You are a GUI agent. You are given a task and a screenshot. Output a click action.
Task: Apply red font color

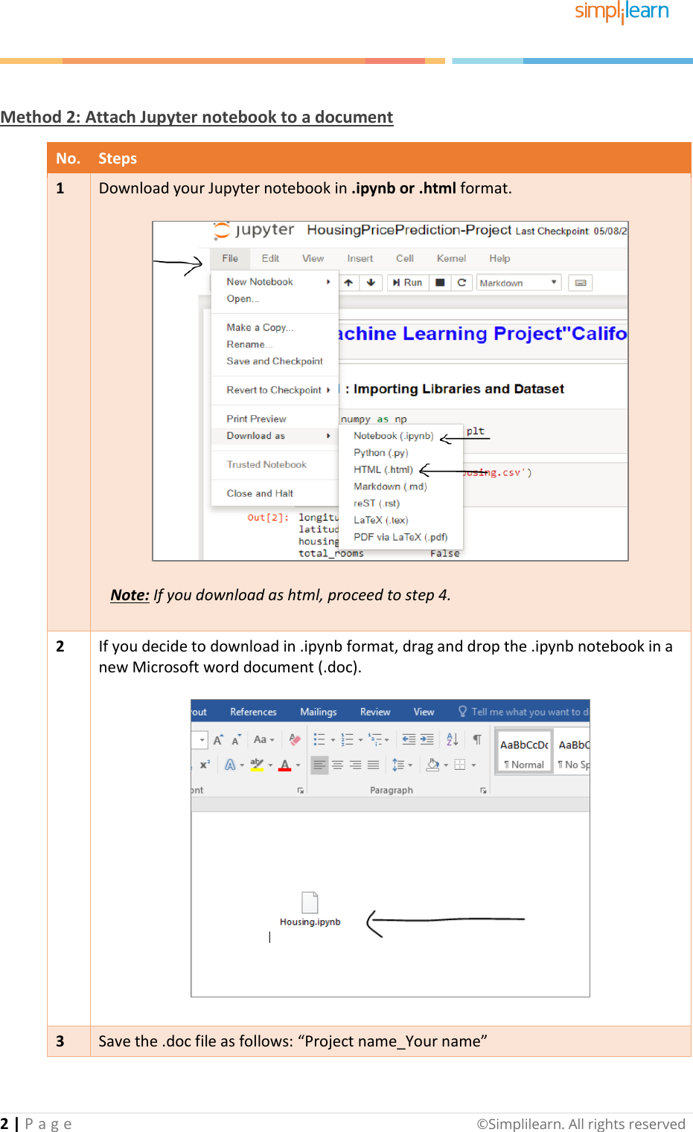284,765
